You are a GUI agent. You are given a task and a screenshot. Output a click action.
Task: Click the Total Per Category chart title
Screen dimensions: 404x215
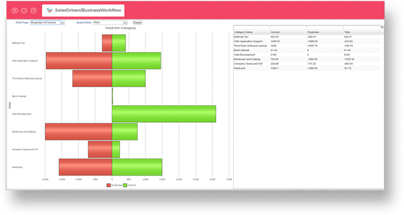[120, 28]
